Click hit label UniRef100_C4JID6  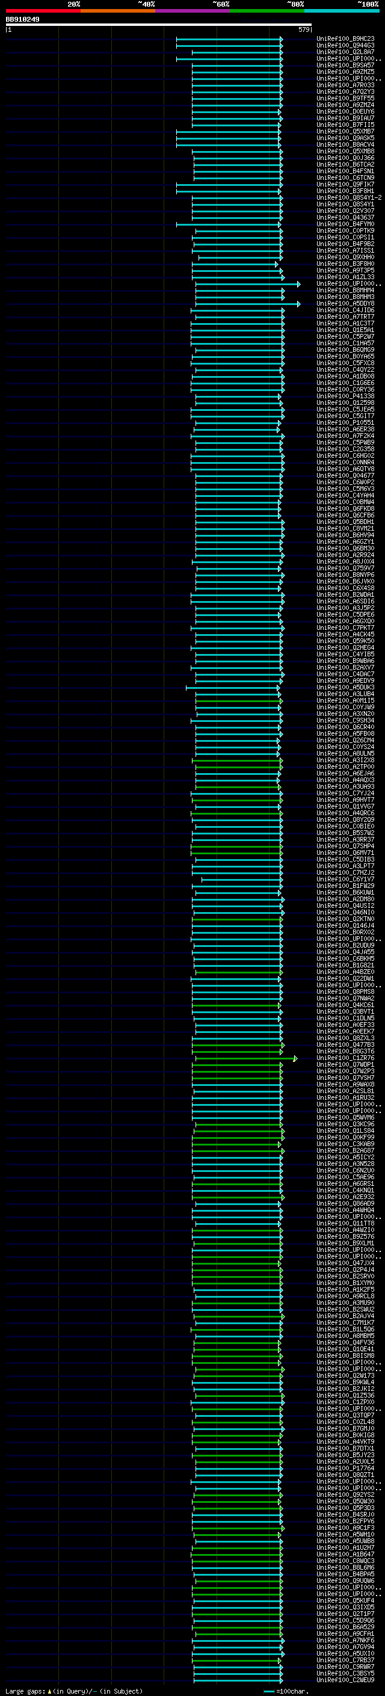345,310
